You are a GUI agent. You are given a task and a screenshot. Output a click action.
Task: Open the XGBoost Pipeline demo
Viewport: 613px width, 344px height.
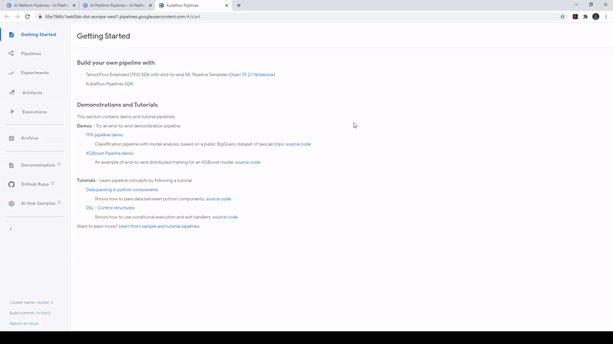(110, 154)
